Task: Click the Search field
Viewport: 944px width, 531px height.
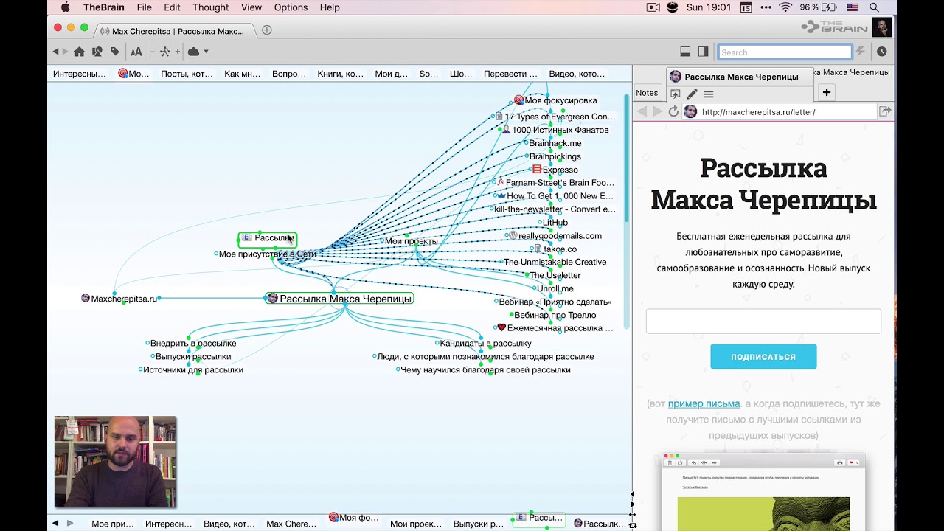Action: coord(785,52)
